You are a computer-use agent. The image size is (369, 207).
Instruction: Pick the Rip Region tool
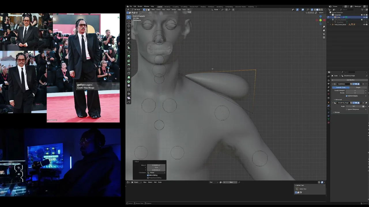click(x=129, y=102)
